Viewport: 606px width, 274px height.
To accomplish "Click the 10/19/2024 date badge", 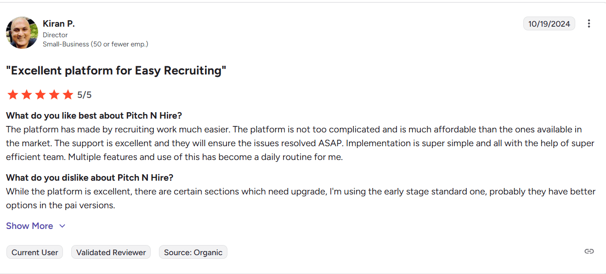I will (x=549, y=24).
